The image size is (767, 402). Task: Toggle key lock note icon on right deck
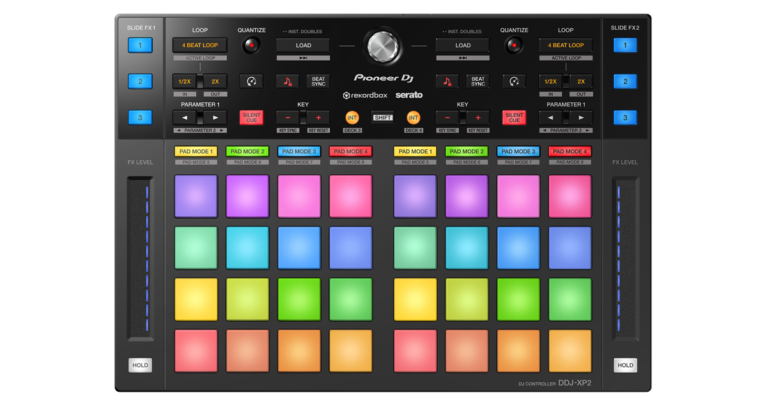pos(447,81)
